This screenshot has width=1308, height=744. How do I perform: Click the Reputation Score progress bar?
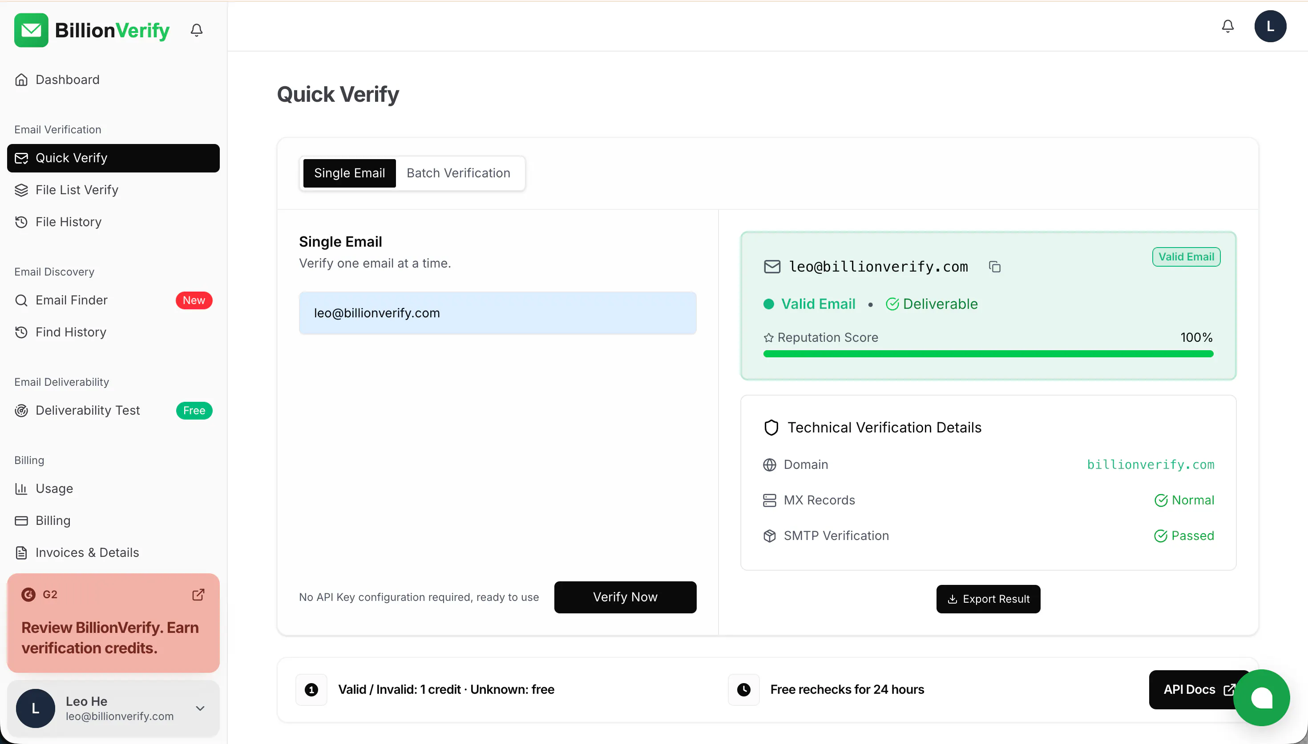click(x=988, y=354)
